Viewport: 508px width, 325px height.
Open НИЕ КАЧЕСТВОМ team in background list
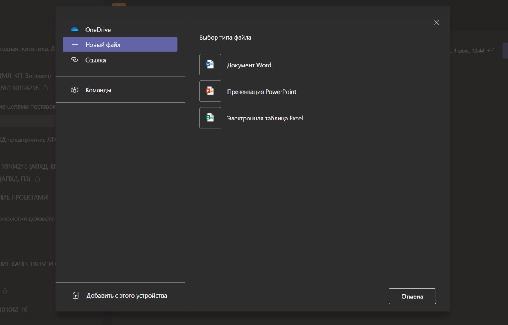(28, 264)
